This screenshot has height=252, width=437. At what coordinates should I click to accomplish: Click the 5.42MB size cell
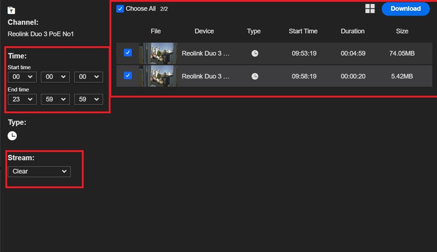[x=402, y=76]
